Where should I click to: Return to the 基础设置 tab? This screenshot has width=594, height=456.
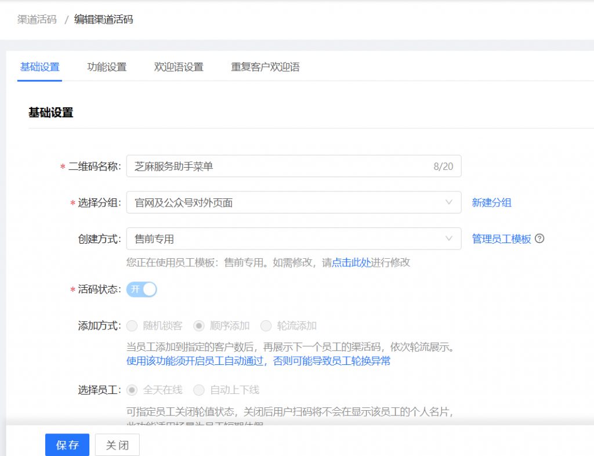click(39, 67)
